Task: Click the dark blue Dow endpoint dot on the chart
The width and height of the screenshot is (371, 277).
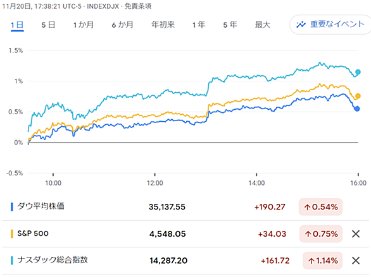Action: pos(357,109)
